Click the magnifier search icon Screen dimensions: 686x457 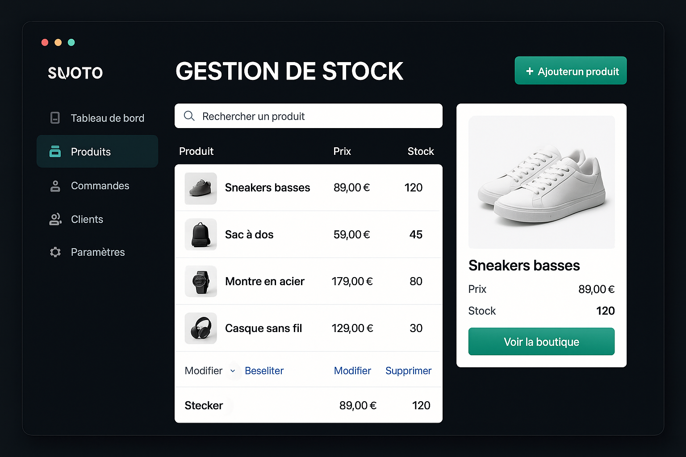[x=189, y=116]
